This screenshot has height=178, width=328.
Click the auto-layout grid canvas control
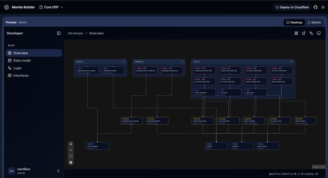[71, 162]
